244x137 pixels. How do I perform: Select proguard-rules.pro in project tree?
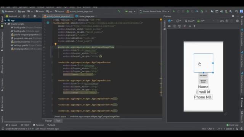26,38
